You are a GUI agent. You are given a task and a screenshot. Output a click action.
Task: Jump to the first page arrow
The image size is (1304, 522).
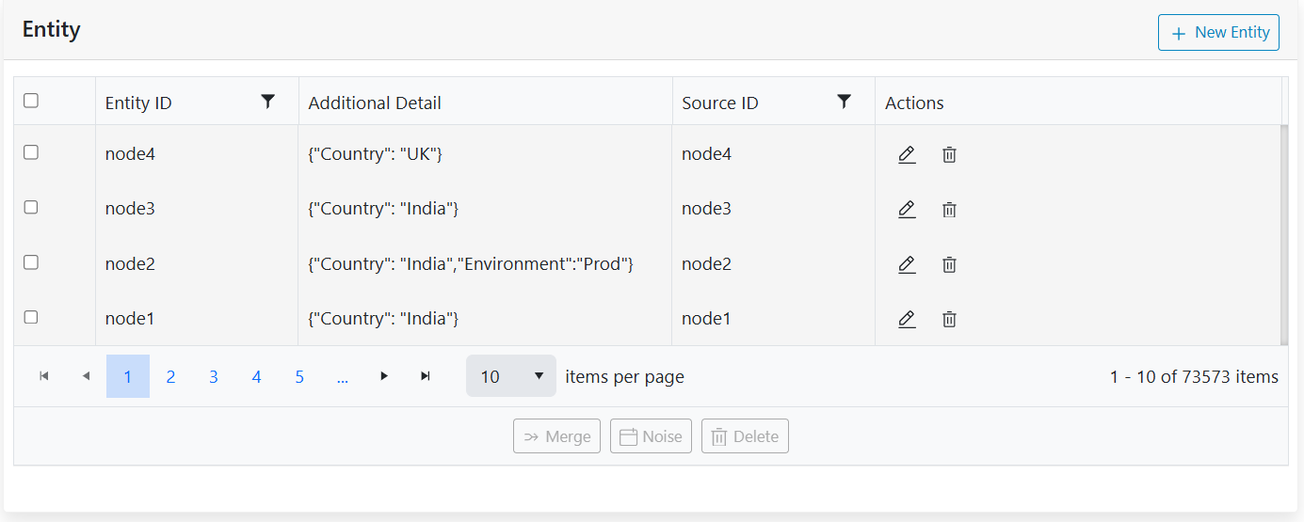43,376
